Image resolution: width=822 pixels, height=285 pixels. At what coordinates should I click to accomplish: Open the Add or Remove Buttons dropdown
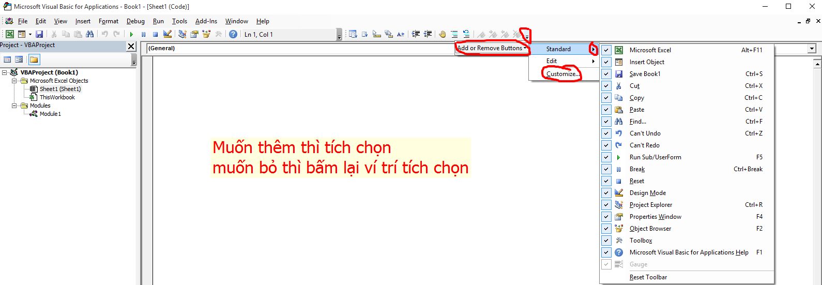coord(492,48)
